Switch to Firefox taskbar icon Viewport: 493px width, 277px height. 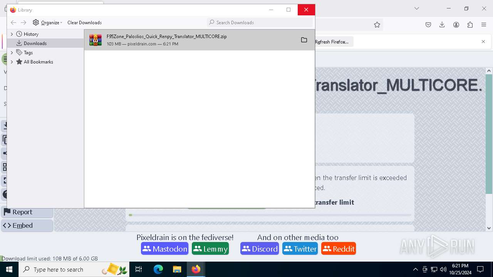pos(196,269)
